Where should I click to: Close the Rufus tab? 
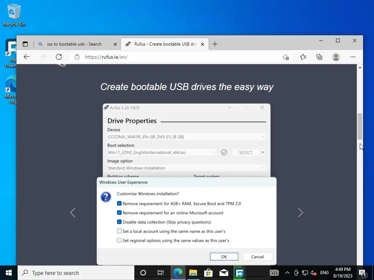tap(202, 44)
